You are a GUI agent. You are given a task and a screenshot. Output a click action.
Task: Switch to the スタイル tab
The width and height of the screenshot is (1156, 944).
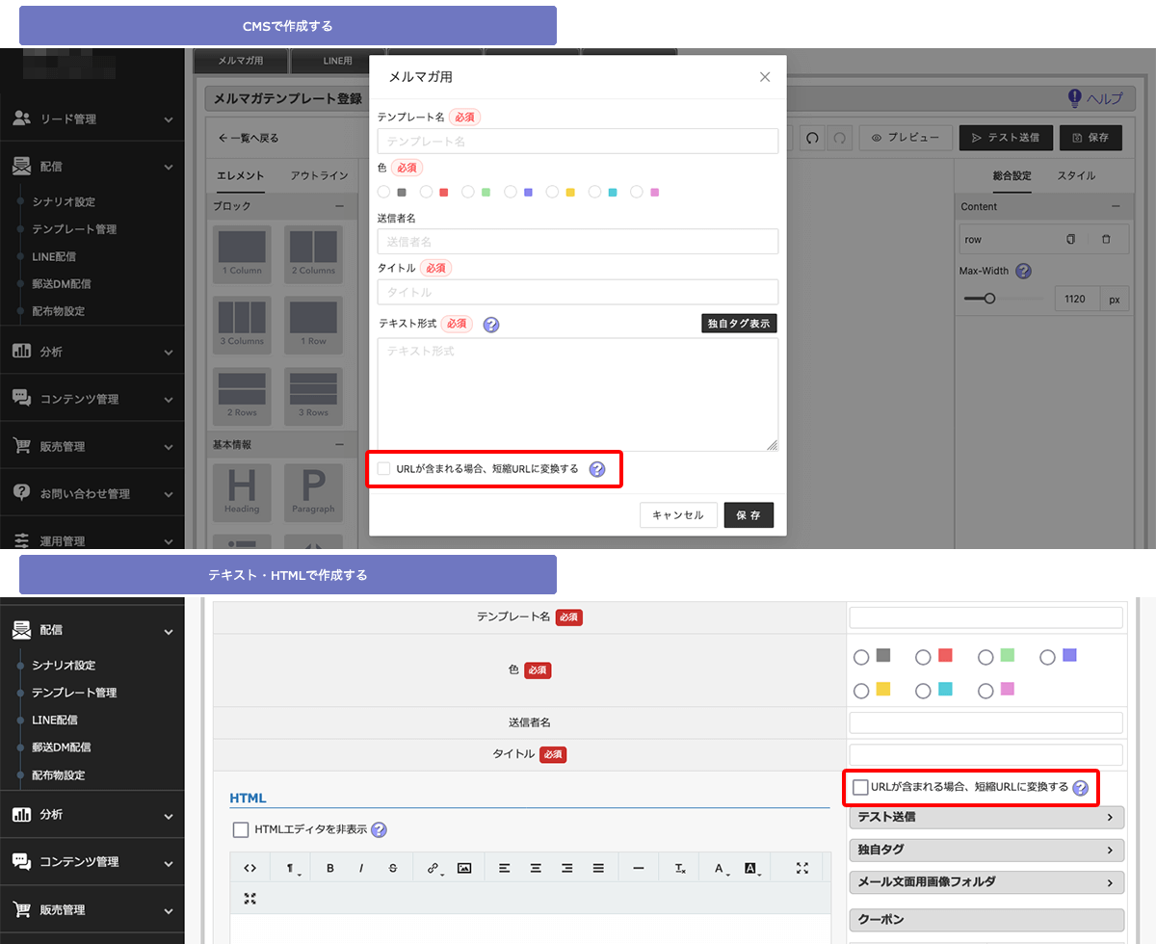click(x=1076, y=176)
